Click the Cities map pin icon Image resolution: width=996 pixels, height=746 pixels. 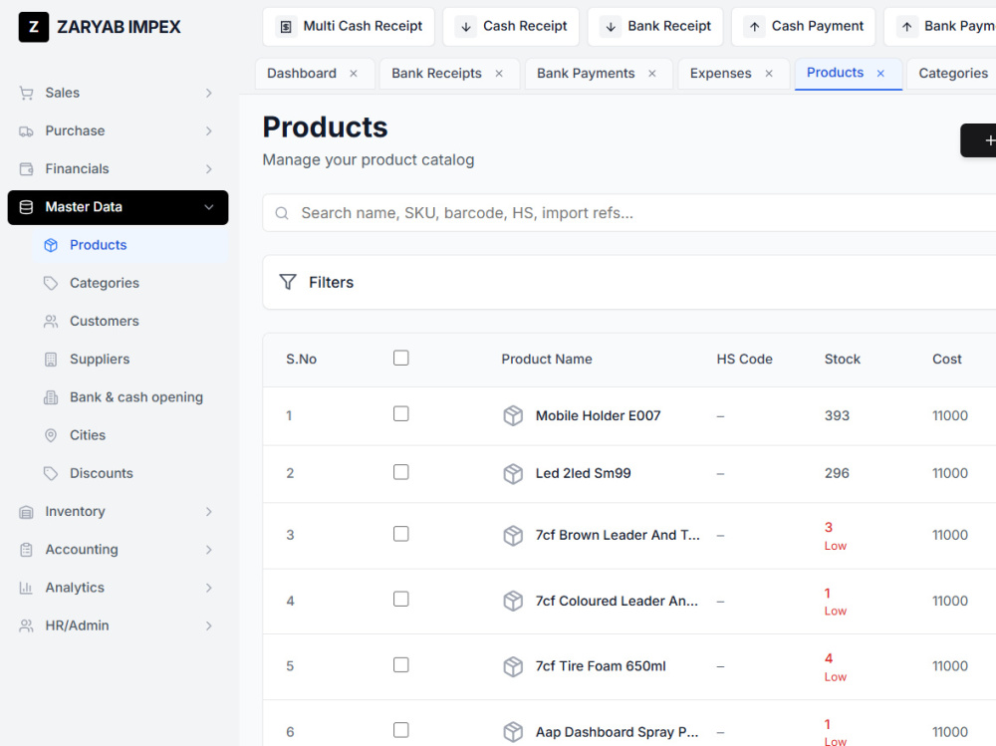pos(51,436)
